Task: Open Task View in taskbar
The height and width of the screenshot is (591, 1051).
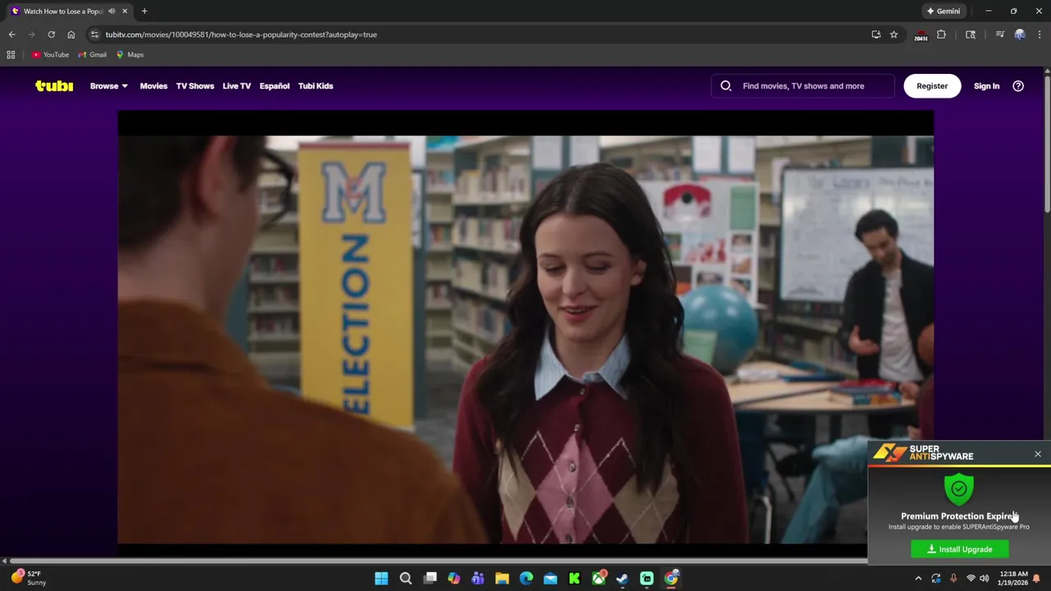Action: [x=429, y=579]
